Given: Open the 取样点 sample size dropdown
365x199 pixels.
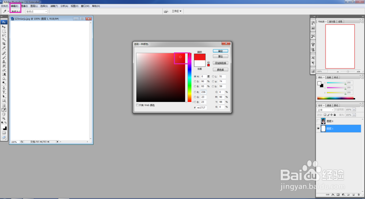Looking at the screenshot, I should point(36,11).
